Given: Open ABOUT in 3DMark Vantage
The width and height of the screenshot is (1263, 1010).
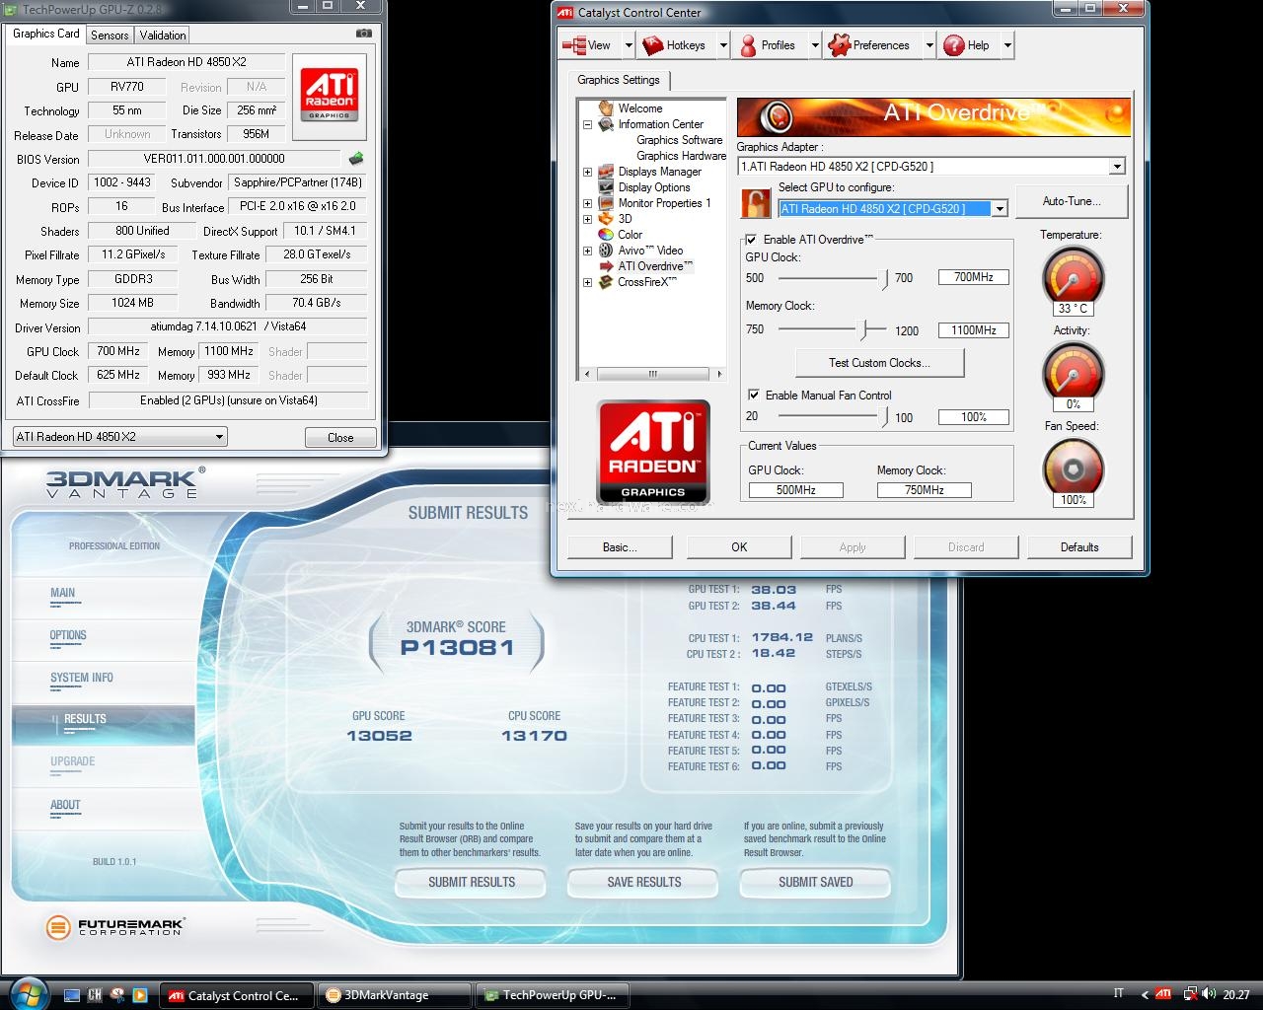Looking at the screenshot, I should pyautogui.click(x=65, y=805).
